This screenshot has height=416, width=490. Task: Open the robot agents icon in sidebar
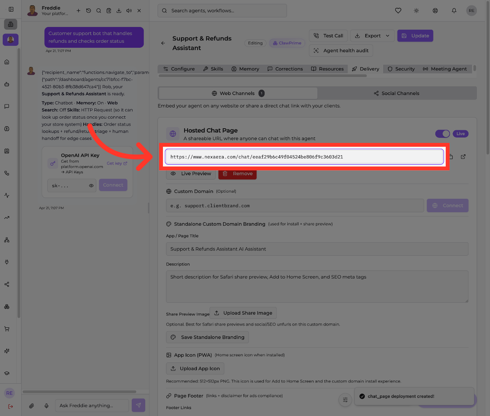[7, 84]
